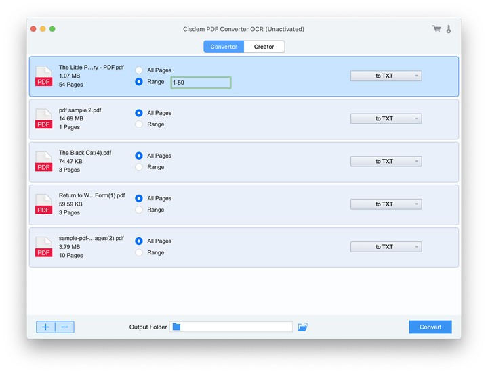Click file name pdf sample 2.pdf
This screenshot has width=488, height=374.
[x=80, y=110]
